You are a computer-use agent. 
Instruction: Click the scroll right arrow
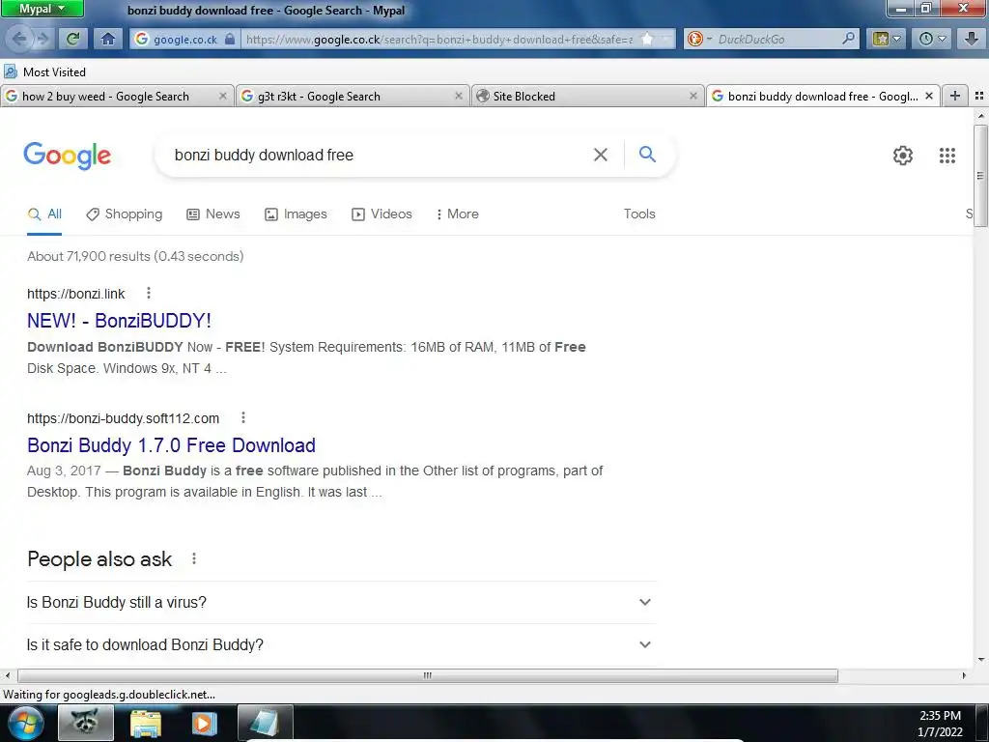(x=963, y=675)
